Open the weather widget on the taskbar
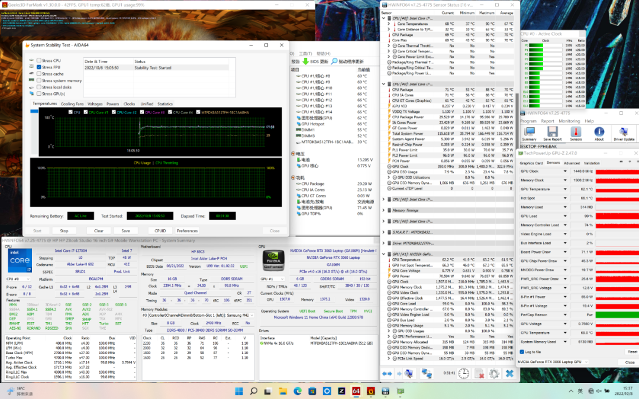The image size is (639, 399). coord(20,391)
